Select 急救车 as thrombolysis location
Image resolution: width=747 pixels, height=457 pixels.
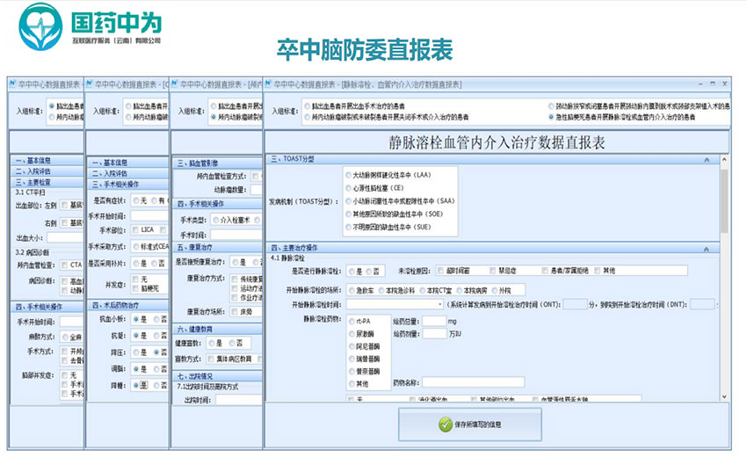(x=352, y=290)
